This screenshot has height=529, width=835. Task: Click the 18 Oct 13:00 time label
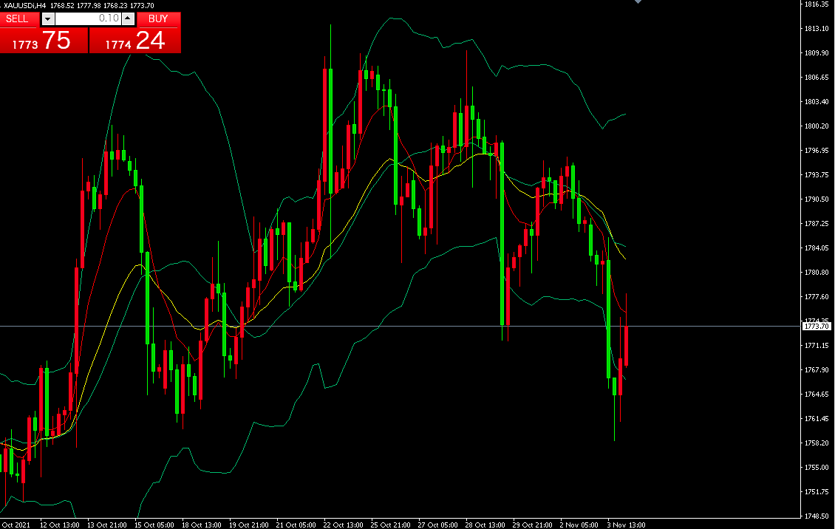(x=201, y=525)
